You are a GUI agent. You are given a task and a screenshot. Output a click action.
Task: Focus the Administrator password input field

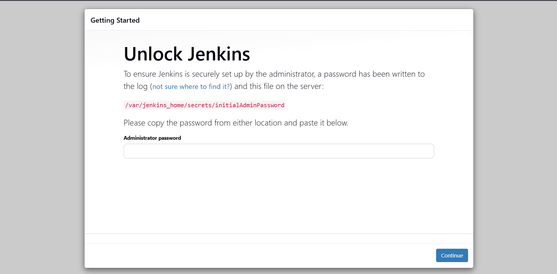(279, 151)
